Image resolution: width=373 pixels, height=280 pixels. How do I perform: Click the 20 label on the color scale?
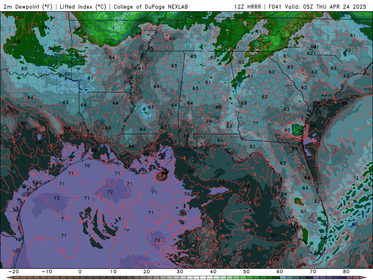[x=146, y=272]
